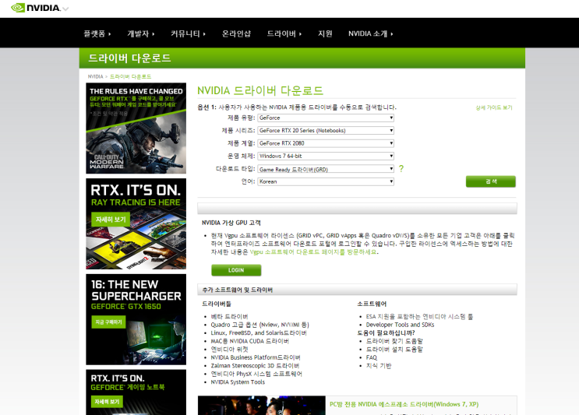Open the 드라이버 navigation menu
579x415 pixels.
284,33
